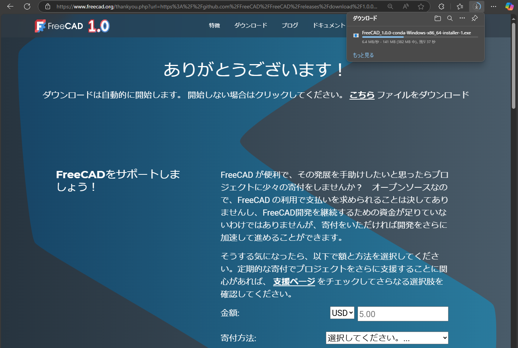The height and width of the screenshot is (348, 518).
Task: Click the browser address bar URL
Action: [217, 6]
